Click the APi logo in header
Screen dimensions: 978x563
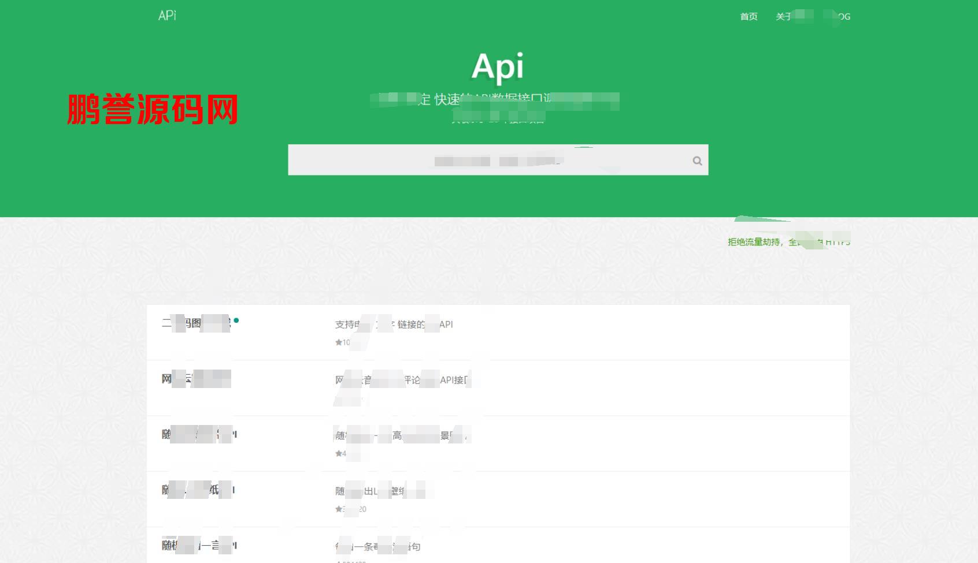(168, 16)
